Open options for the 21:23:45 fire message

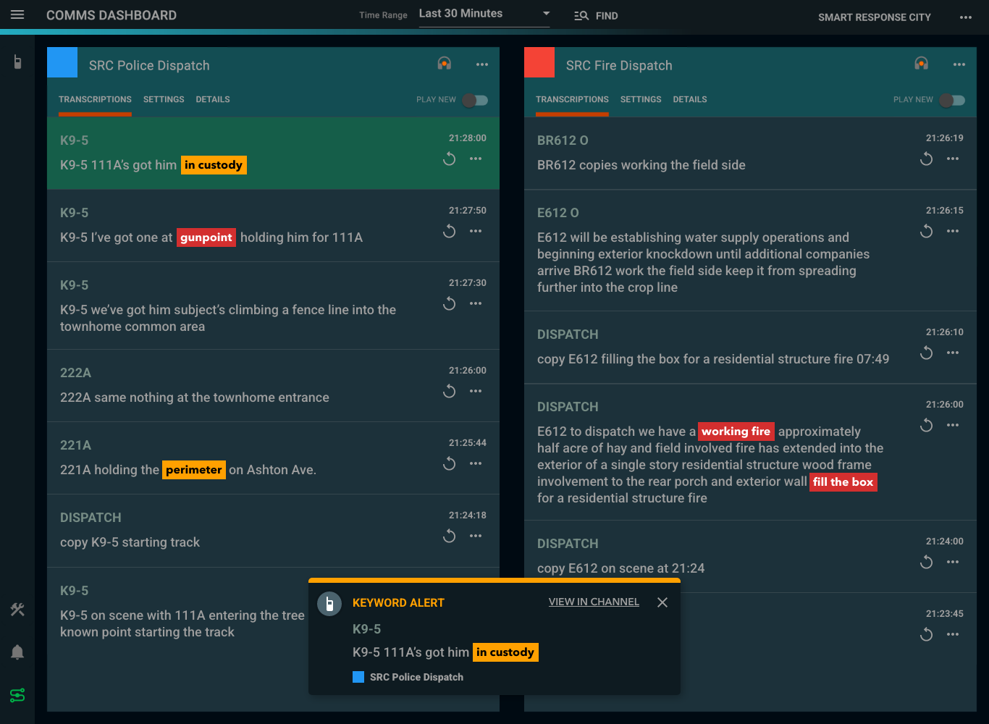click(953, 634)
